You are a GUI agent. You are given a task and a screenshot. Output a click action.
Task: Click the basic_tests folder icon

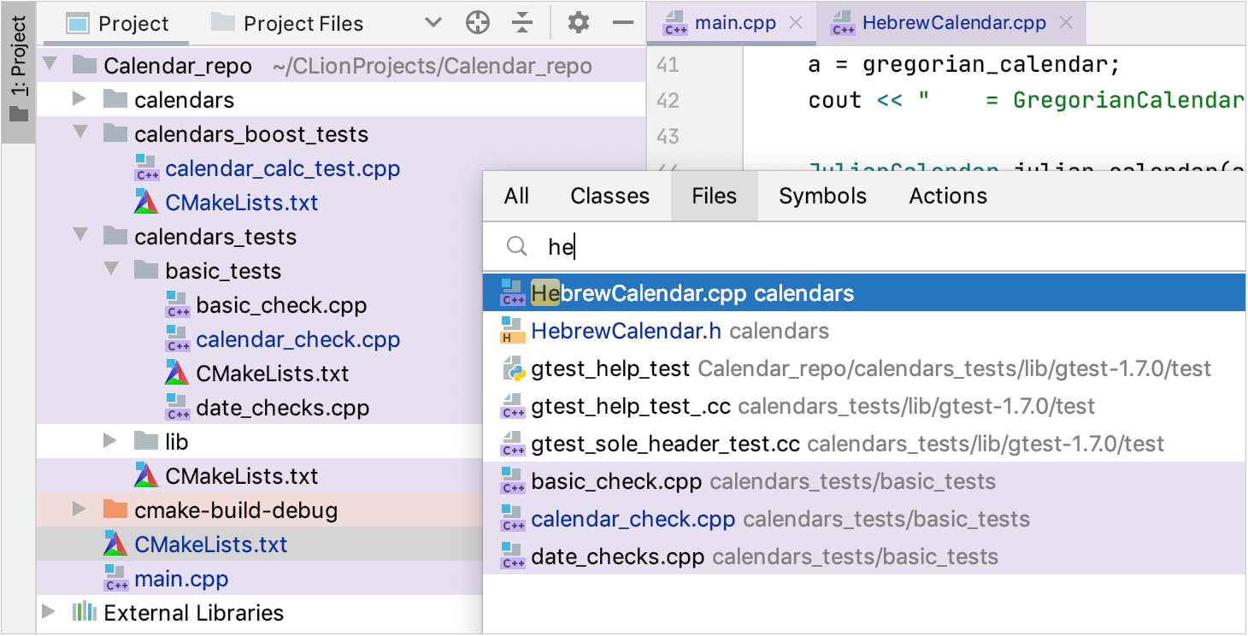click(146, 270)
